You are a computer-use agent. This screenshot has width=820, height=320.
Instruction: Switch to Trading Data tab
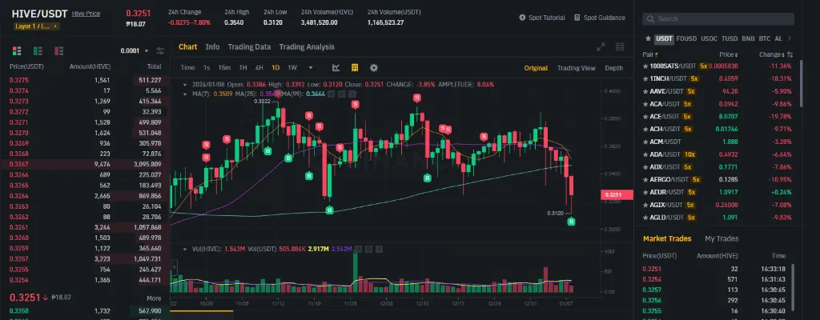[250, 47]
